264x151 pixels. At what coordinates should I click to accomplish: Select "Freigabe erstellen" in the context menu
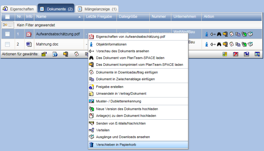(x=110, y=87)
